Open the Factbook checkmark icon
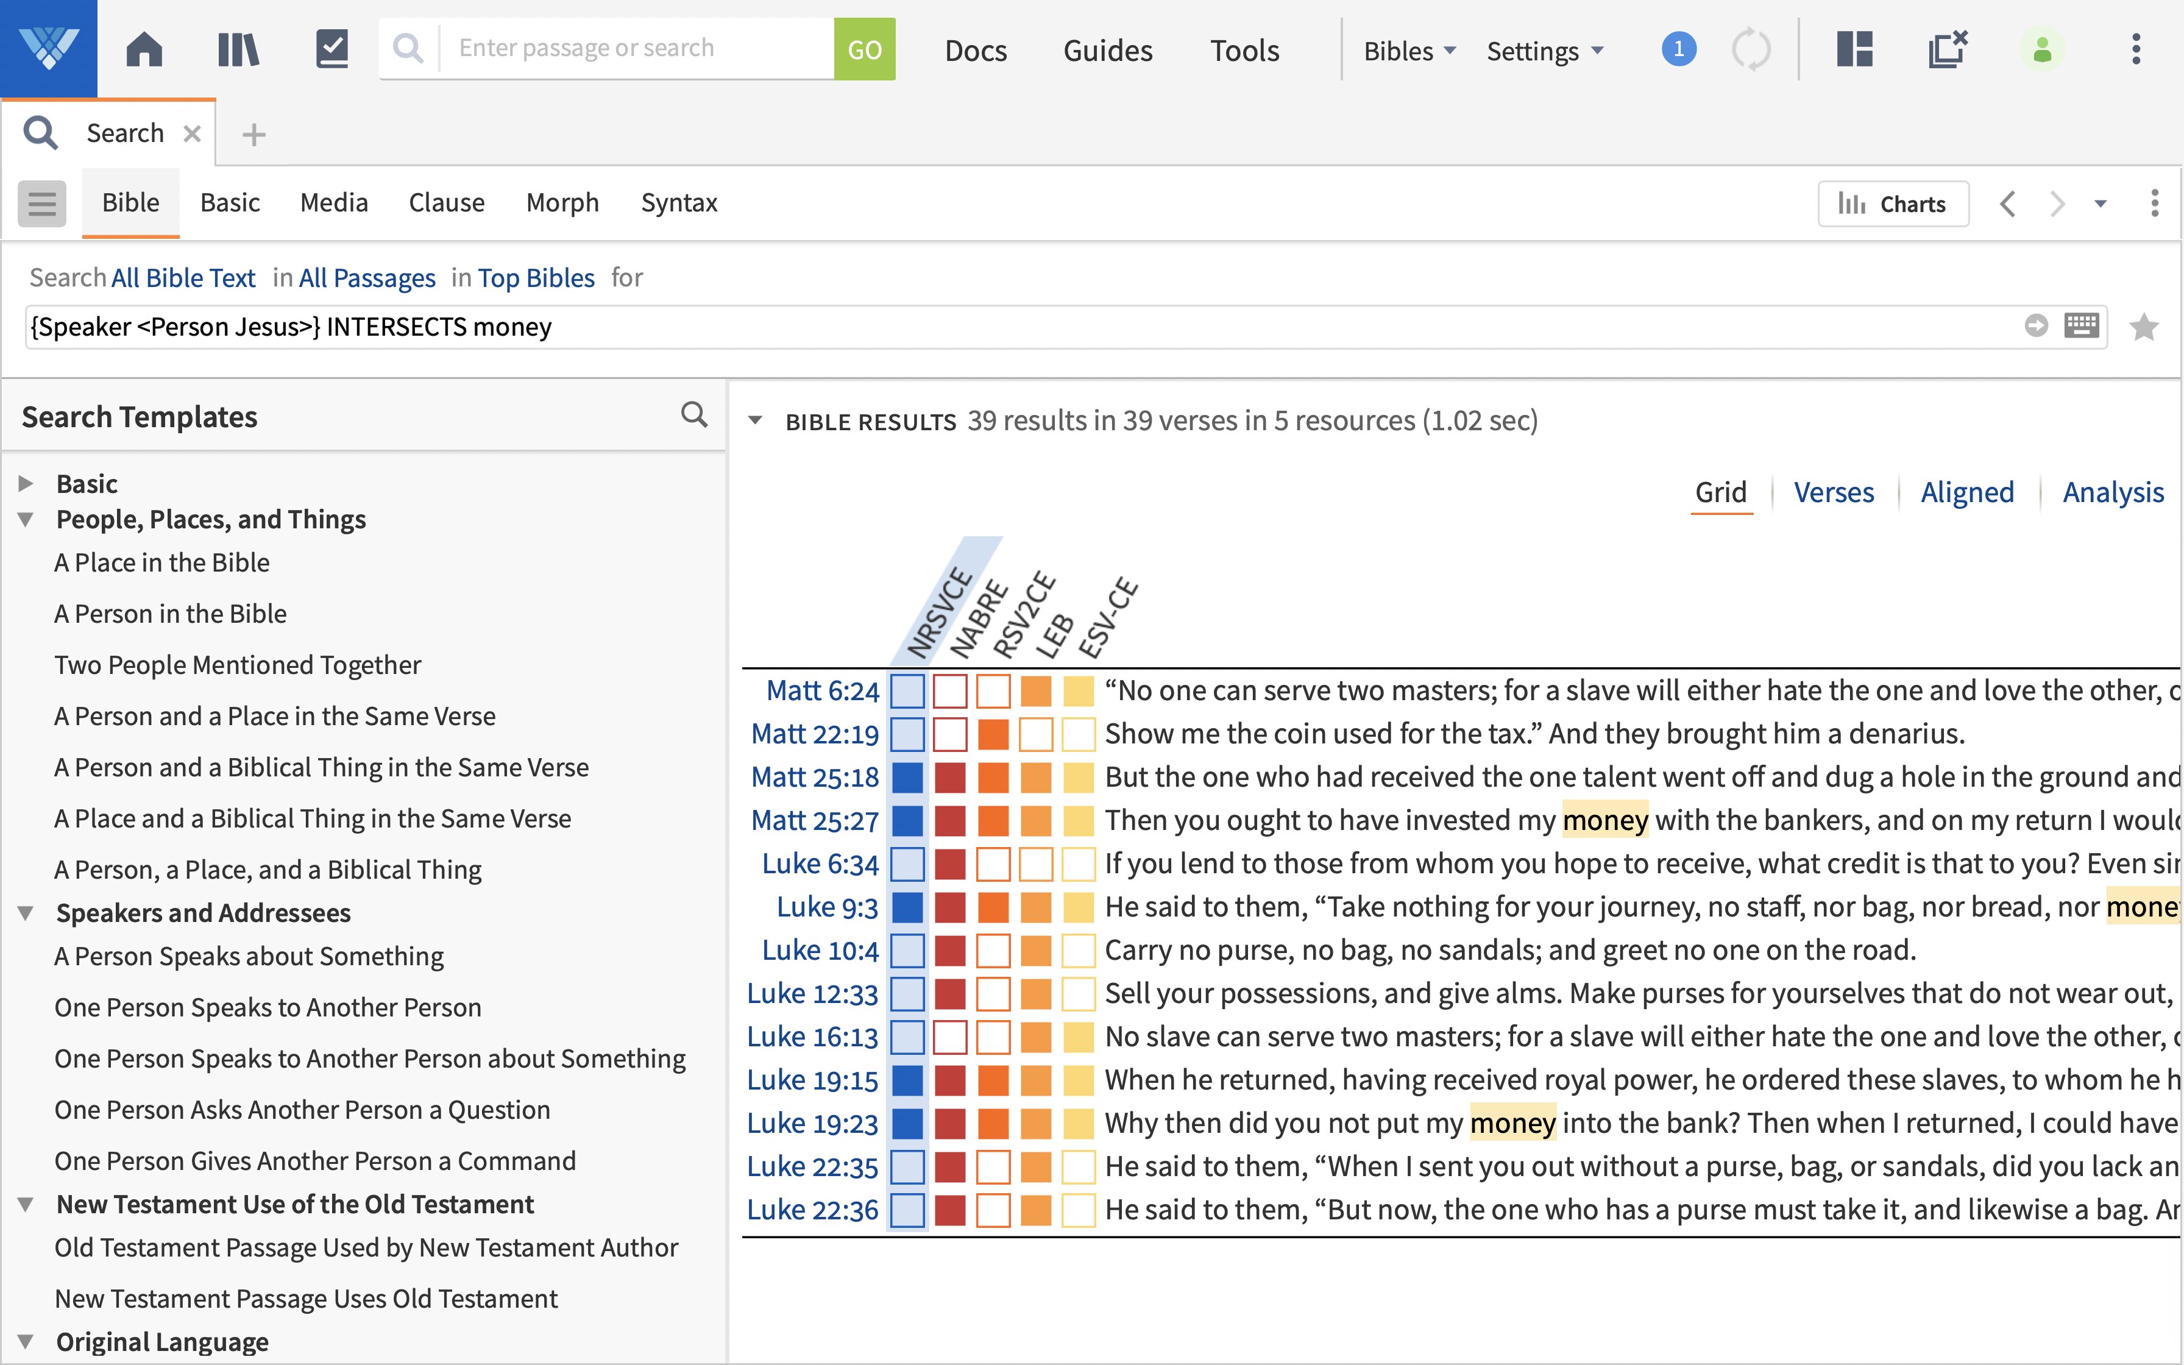The height and width of the screenshot is (1365, 2184). tap(332, 49)
